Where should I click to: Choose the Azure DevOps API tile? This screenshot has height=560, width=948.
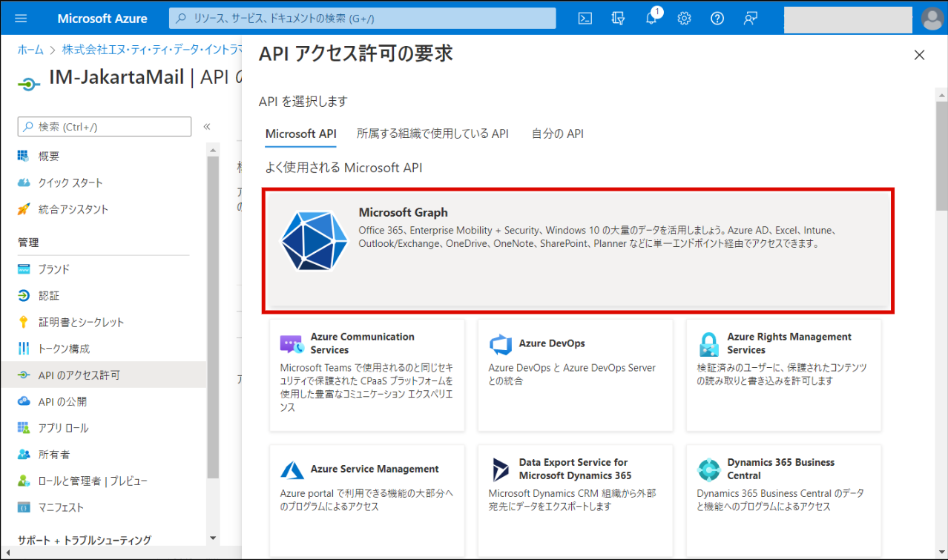coord(575,375)
